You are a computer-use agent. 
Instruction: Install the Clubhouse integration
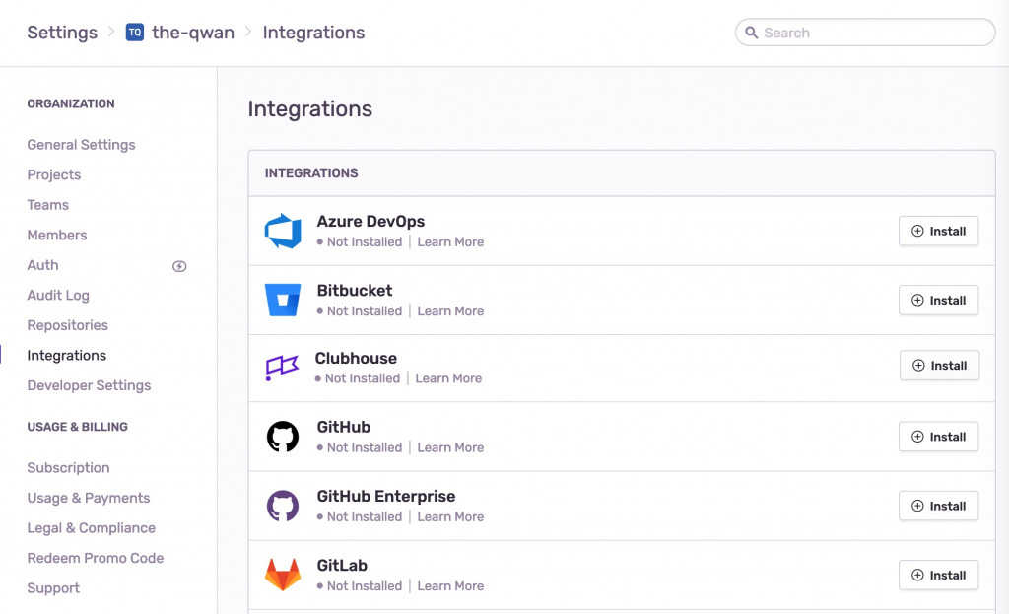[939, 365]
